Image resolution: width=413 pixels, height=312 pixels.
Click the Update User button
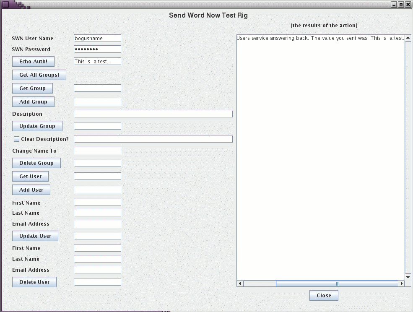35,236
